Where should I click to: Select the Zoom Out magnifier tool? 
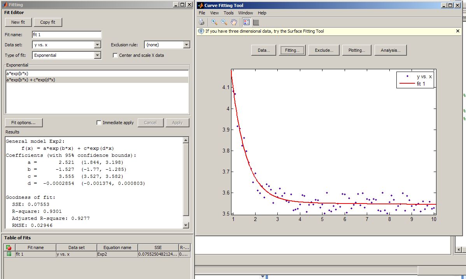[224, 22]
